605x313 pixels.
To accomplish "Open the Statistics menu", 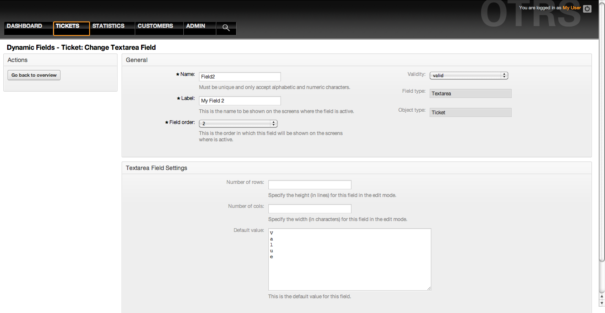I will 109,26.
